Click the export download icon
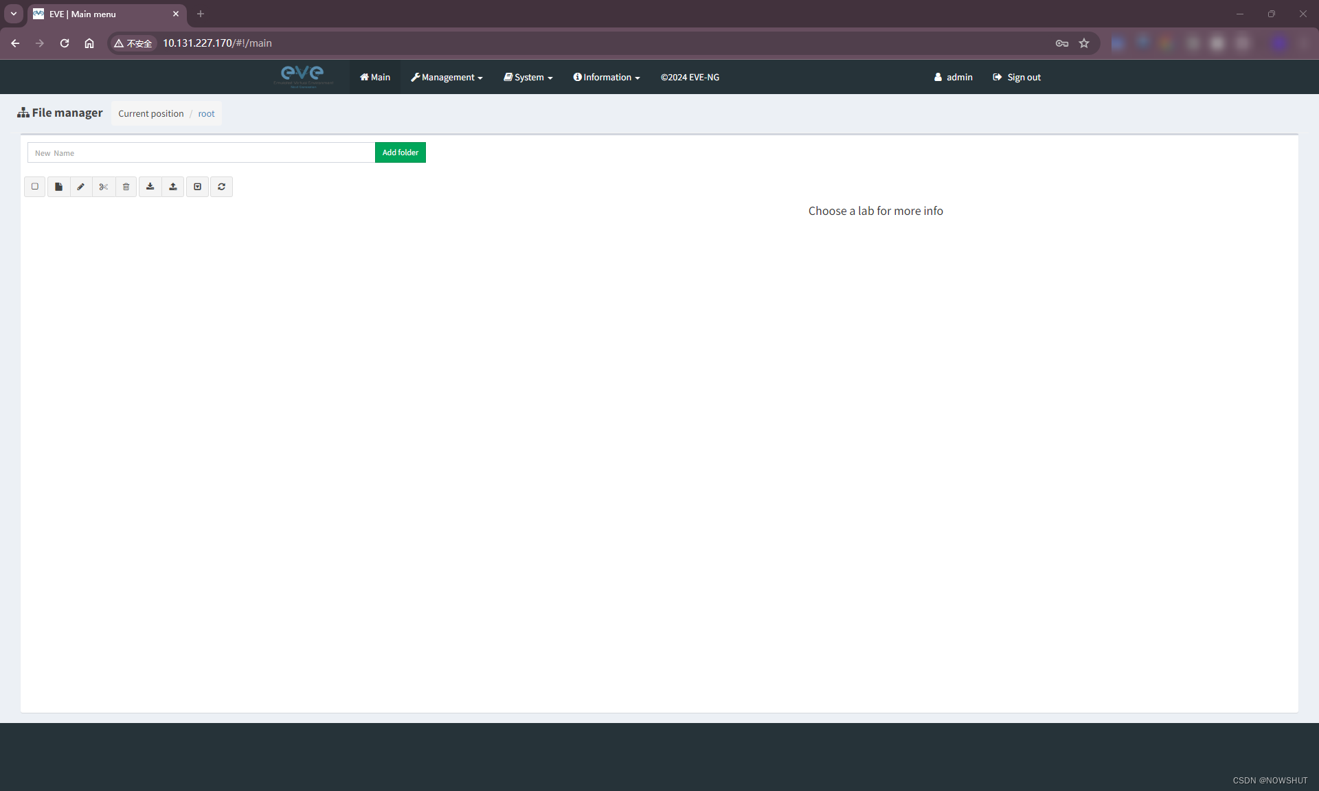The image size is (1319, 791). pos(150,187)
